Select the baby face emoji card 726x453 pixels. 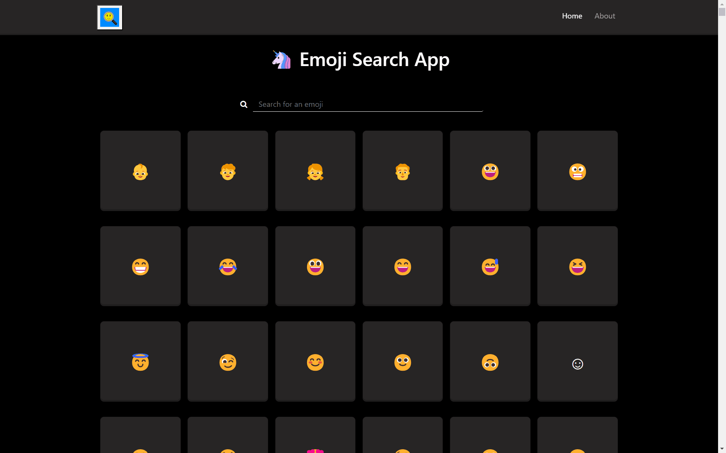point(140,171)
